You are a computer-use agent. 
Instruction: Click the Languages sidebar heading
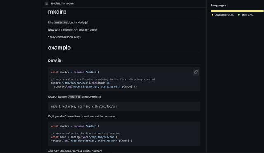pos(218,5)
